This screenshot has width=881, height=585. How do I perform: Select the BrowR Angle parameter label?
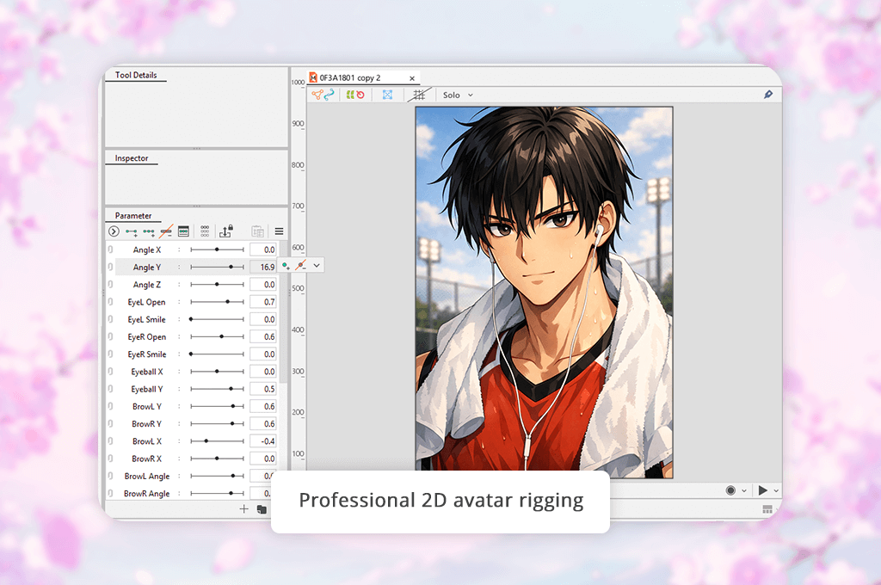tap(146, 494)
